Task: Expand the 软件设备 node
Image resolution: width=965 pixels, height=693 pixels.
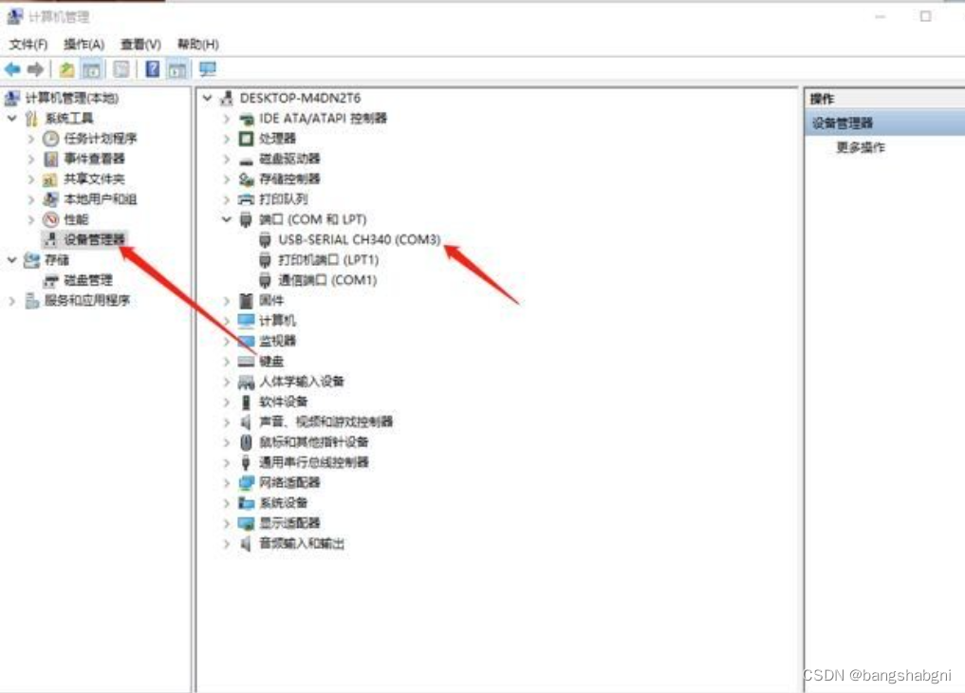Action: pyautogui.click(x=227, y=402)
